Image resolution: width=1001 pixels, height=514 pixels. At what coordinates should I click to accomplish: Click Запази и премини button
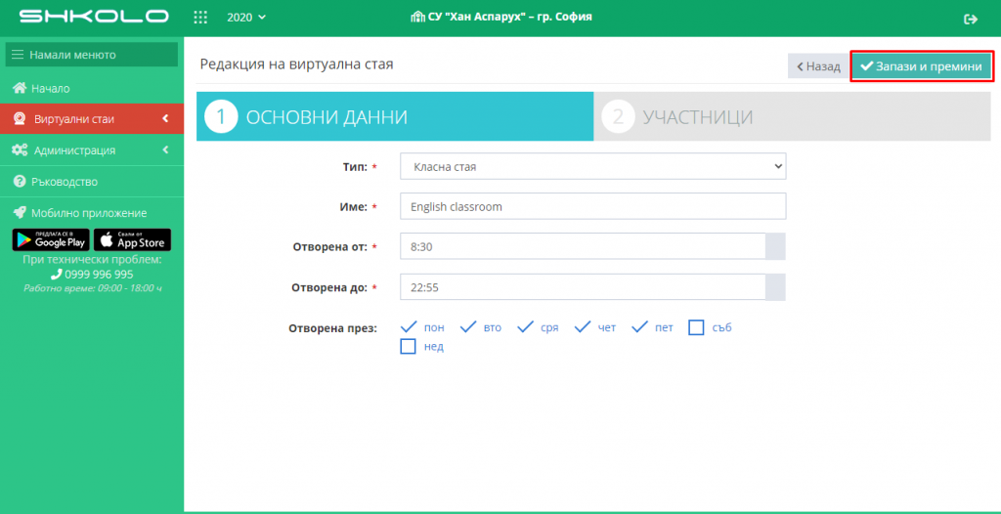pyautogui.click(x=922, y=65)
